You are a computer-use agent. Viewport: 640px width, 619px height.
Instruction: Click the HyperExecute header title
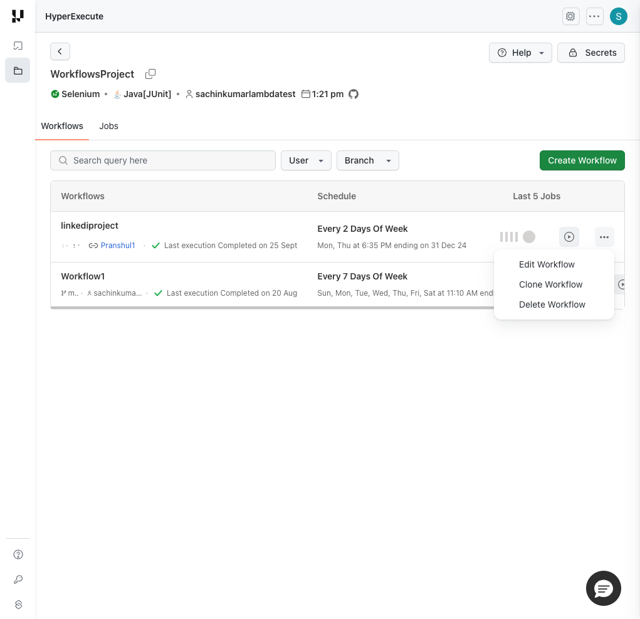(x=75, y=16)
